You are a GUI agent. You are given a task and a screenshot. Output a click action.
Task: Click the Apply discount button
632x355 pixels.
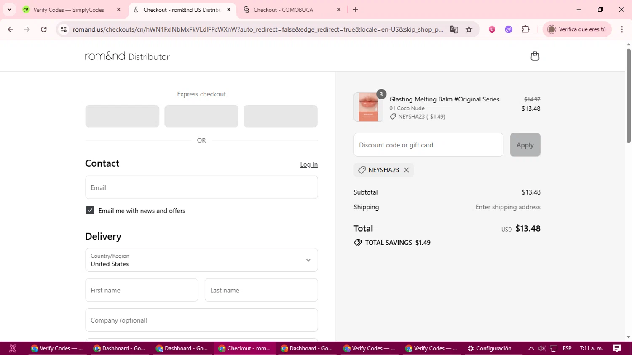pos(525,145)
